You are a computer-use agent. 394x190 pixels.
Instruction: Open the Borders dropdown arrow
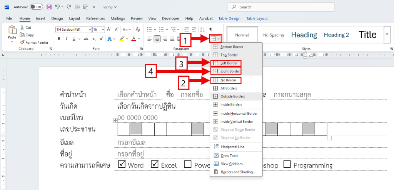click(x=219, y=39)
